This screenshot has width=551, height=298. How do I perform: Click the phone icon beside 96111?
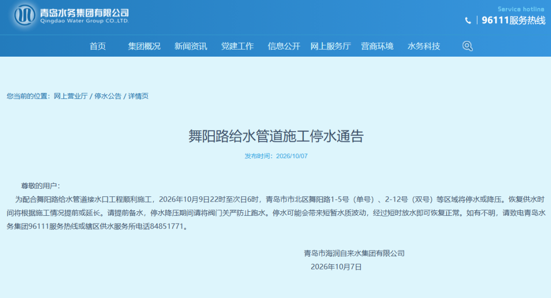(x=468, y=20)
